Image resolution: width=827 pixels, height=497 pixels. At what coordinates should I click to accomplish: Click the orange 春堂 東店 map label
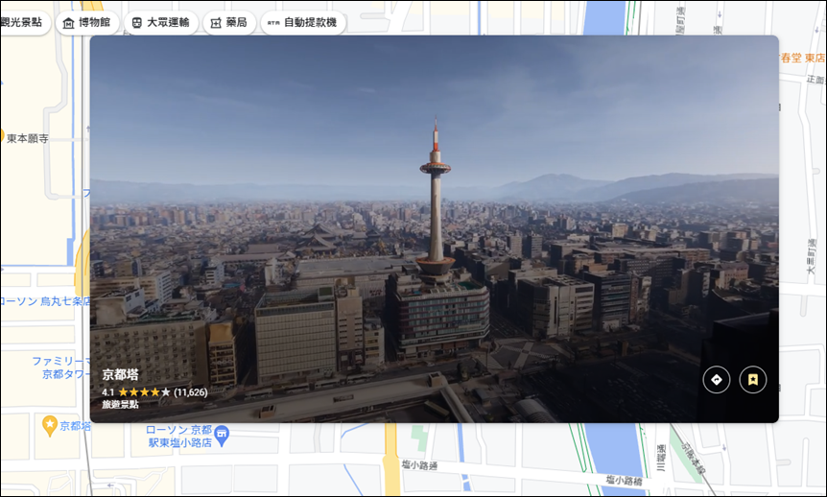point(802,58)
